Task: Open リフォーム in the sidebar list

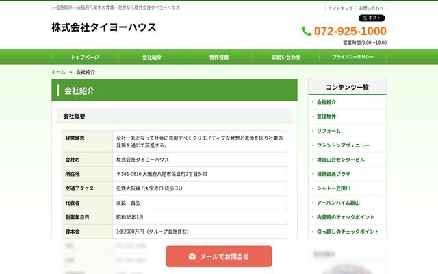Action: click(328, 131)
